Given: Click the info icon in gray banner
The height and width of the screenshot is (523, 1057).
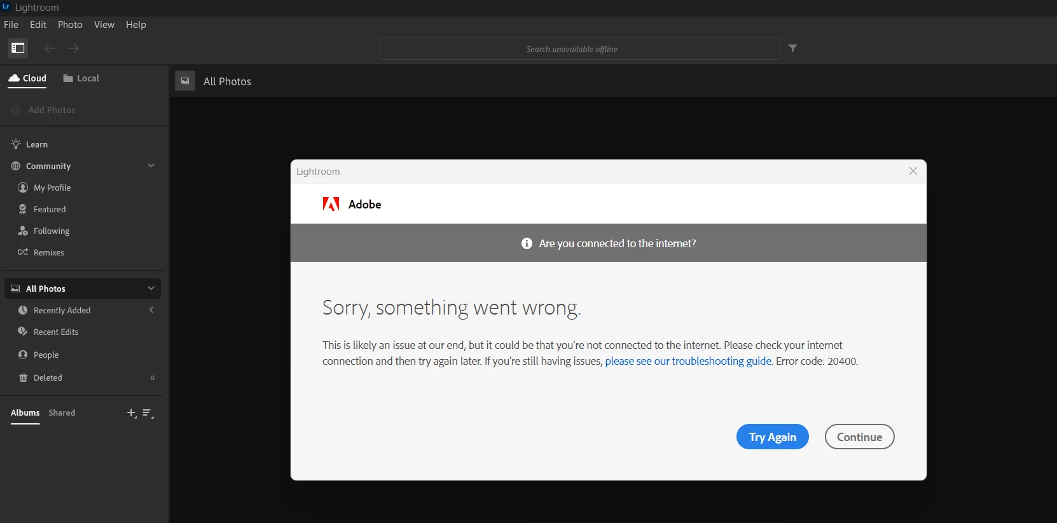Looking at the screenshot, I should 527,243.
